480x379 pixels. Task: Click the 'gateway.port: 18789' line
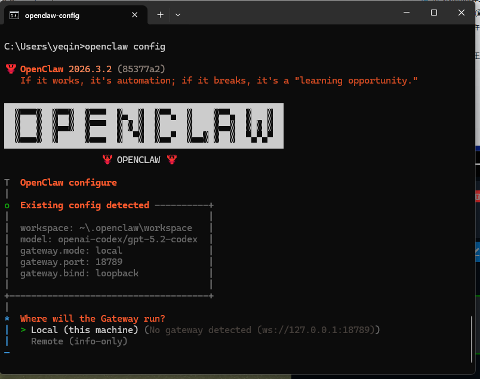pos(71,262)
